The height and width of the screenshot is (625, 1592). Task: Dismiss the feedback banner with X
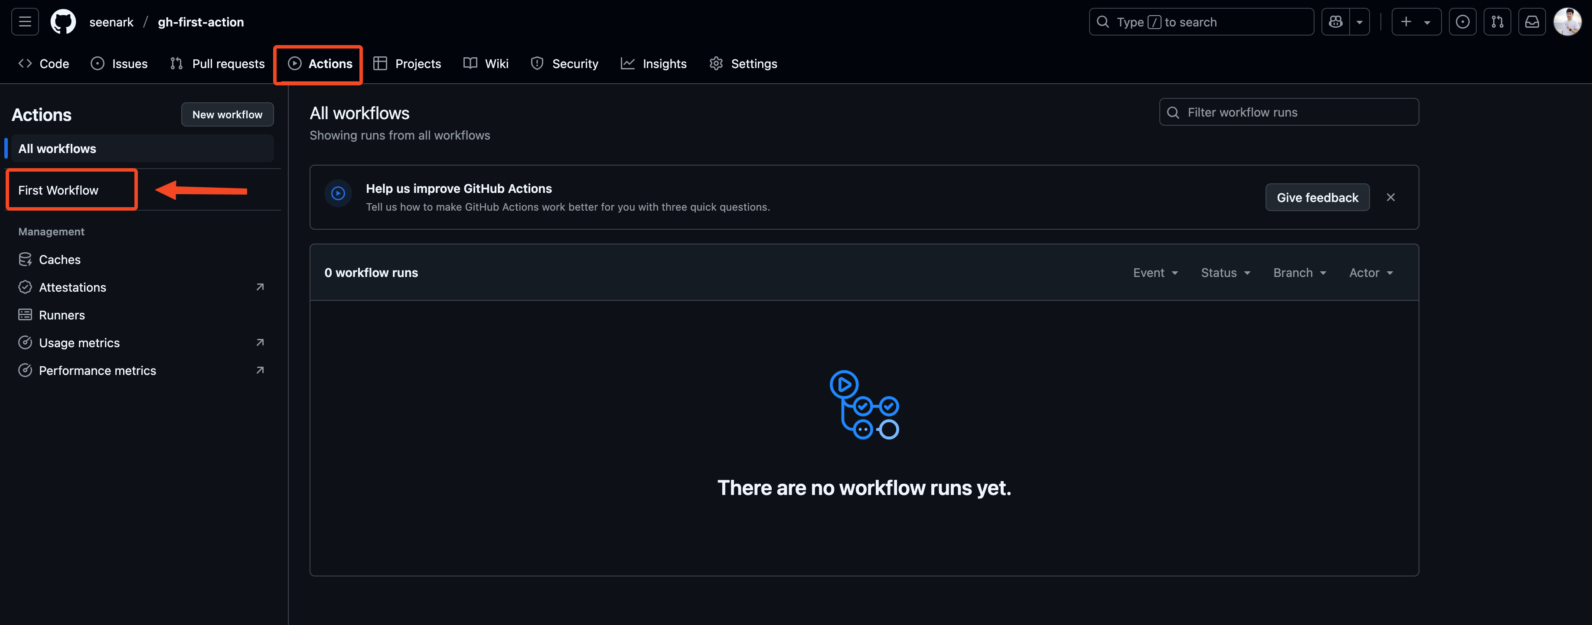pyautogui.click(x=1390, y=197)
